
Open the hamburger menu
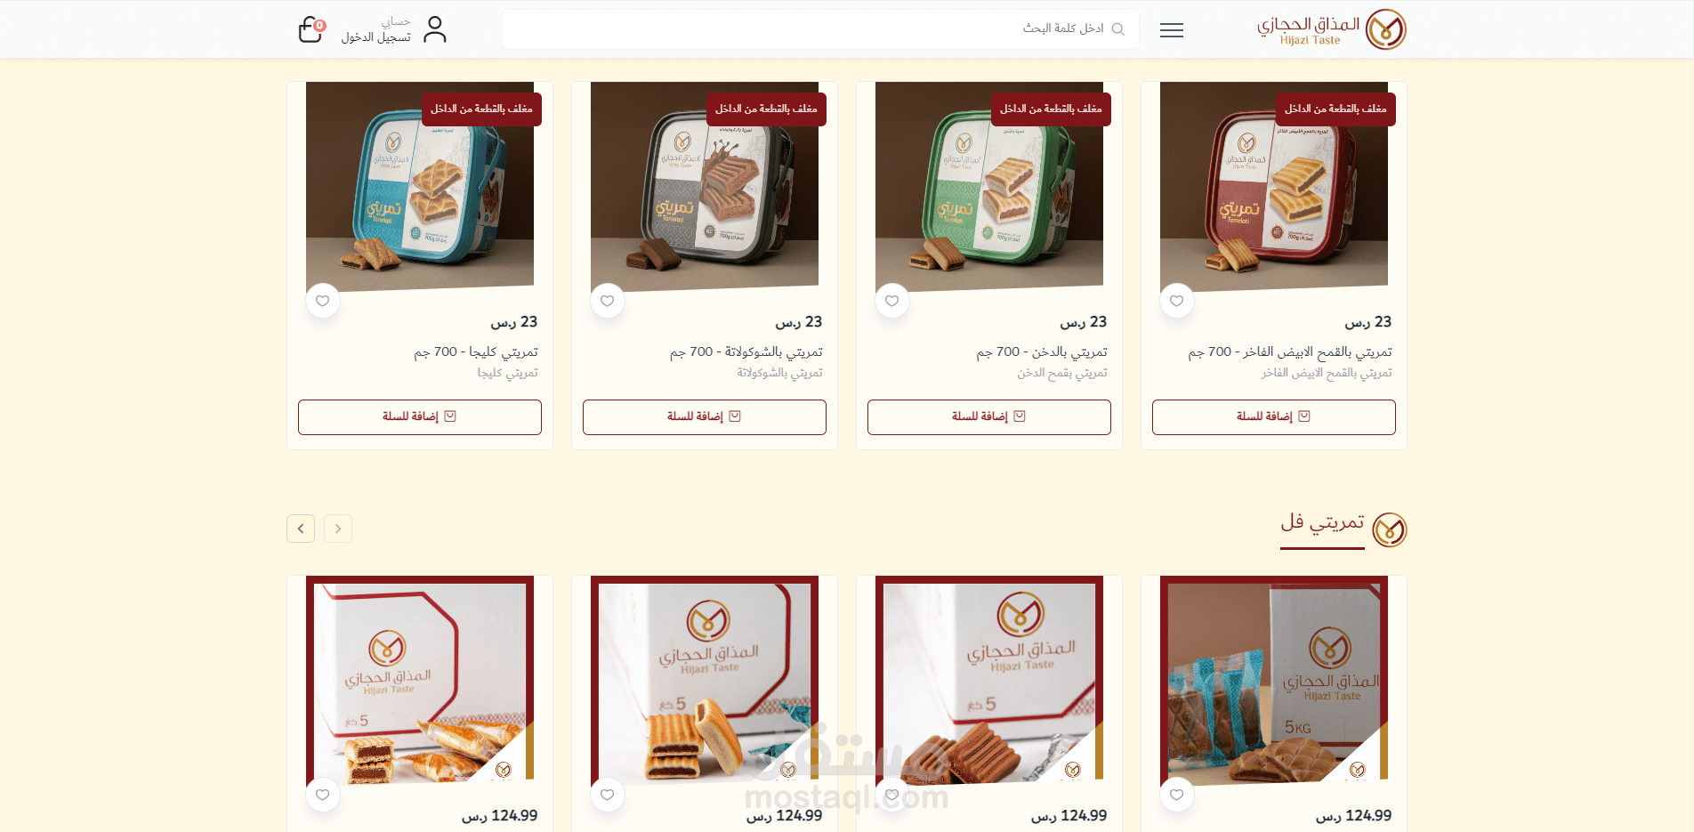(x=1172, y=30)
